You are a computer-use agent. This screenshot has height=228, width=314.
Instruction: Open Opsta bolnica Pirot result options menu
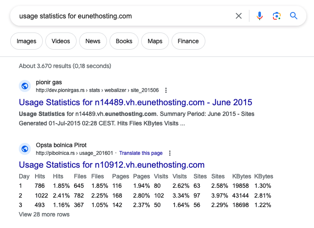tap(169, 153)
